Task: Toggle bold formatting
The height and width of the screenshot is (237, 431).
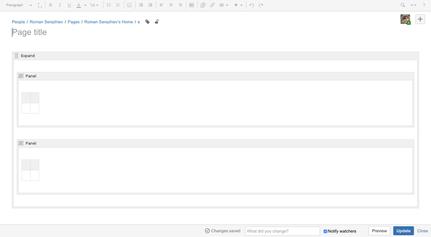Action: point(50,5)
